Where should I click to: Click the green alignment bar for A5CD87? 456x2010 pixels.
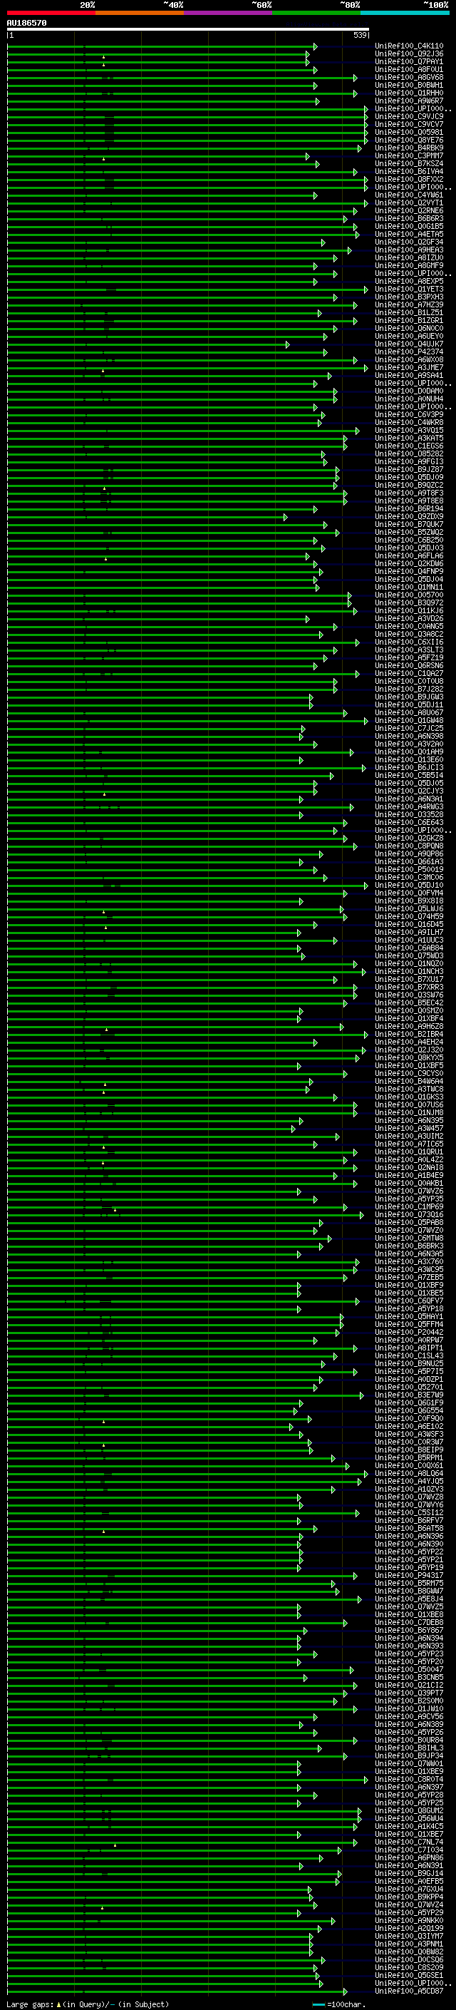(177, 1992)
